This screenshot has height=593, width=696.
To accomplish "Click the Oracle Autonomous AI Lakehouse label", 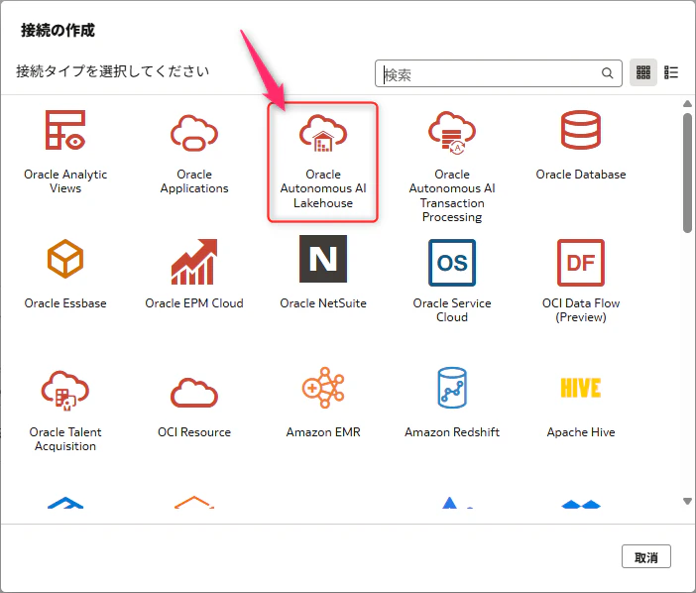I will click(323, 188).
